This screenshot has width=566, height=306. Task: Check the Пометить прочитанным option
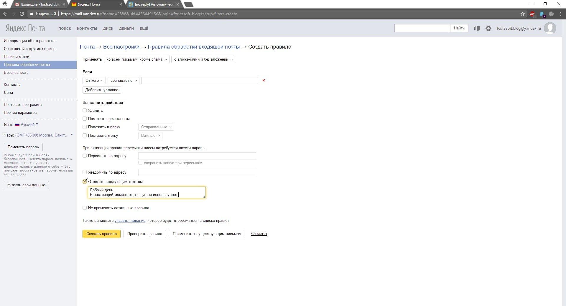[85, 119]
